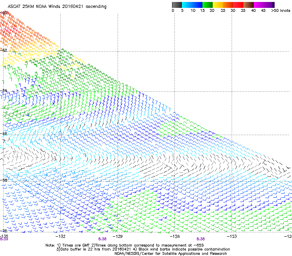Screen dimensions: 292x256
Task: Click the gray 0-5 knots color band
Action: pos(177,5)
